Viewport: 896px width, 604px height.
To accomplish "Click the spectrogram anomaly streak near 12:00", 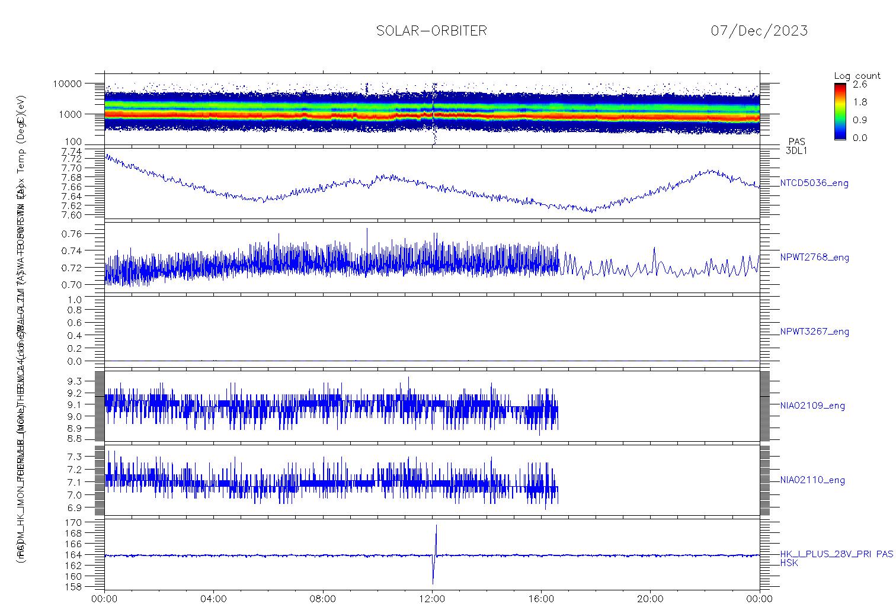I will (x=434, y=114).
